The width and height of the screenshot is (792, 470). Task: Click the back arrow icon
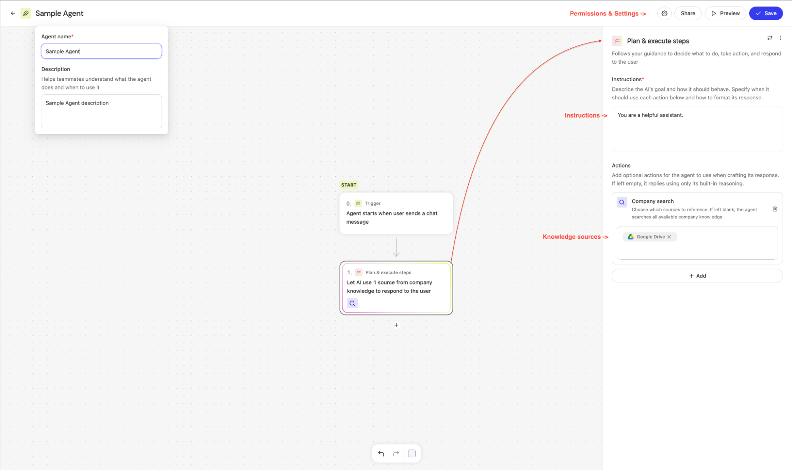coord(13,13)
